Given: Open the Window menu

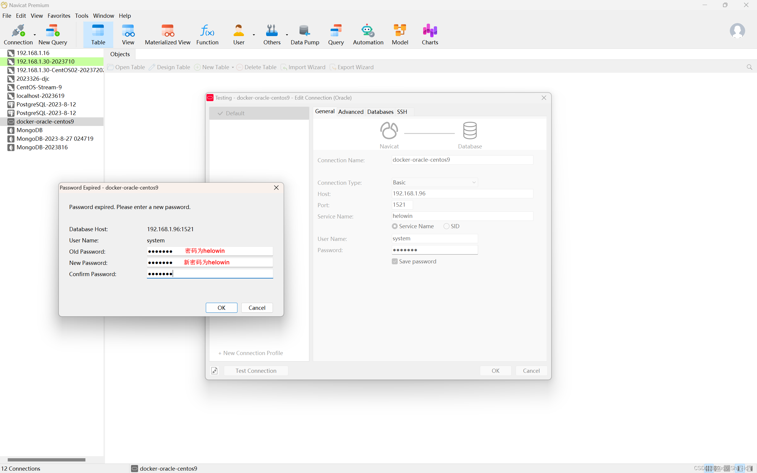Looking at the screenshot, I should (x=103, y=16).
